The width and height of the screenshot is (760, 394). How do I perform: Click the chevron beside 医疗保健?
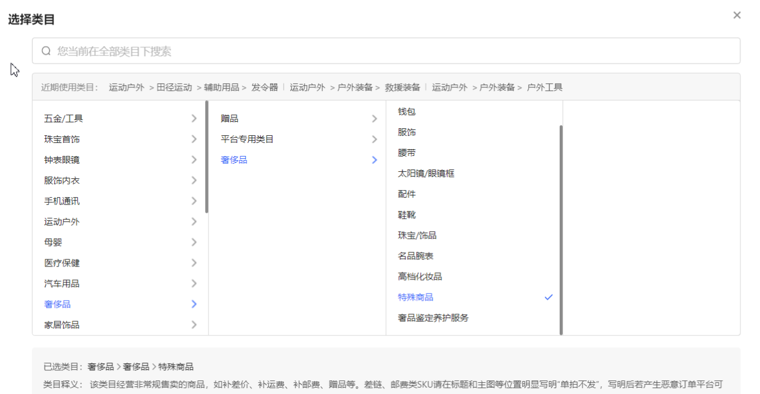194,263
